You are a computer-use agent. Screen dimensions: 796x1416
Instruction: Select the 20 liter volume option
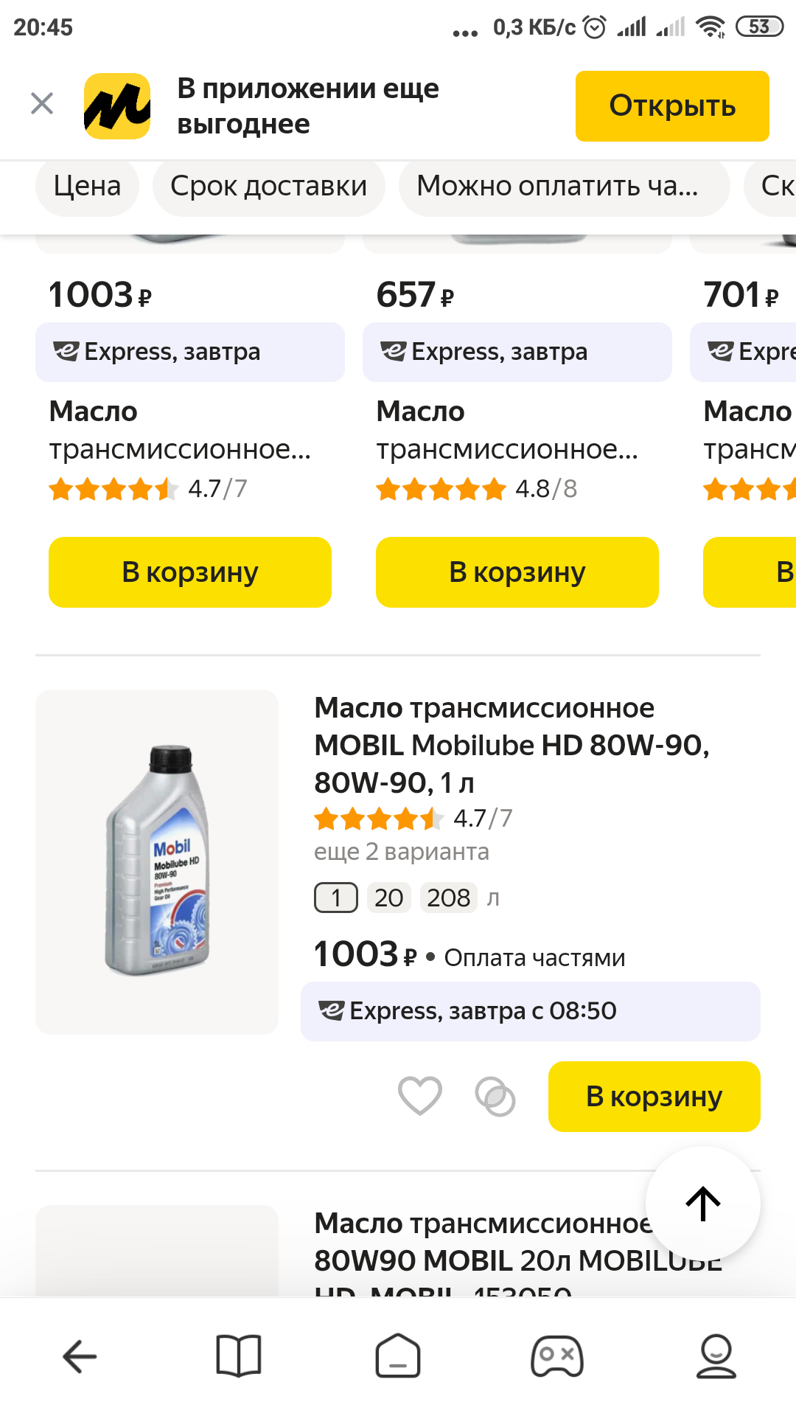coord(388,898)
